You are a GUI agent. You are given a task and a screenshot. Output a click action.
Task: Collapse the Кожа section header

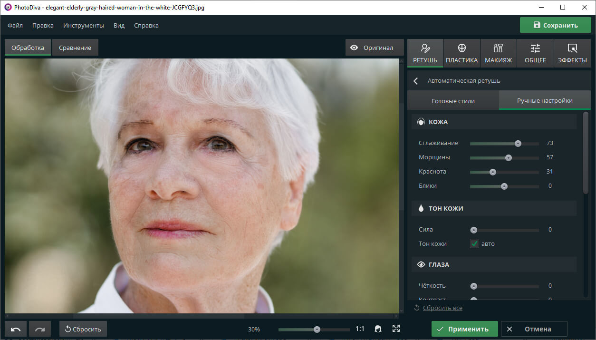pos(494,122)
